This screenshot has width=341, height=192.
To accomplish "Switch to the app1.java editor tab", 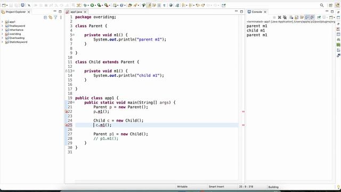I will pos(76,12).
